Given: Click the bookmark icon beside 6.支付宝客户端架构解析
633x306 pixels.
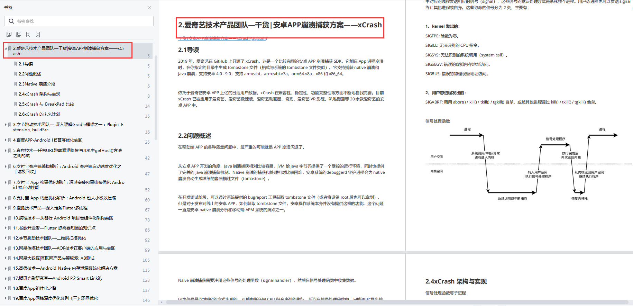Looking at the screenshot, I should pyautogui.click(x=10, y=166).
